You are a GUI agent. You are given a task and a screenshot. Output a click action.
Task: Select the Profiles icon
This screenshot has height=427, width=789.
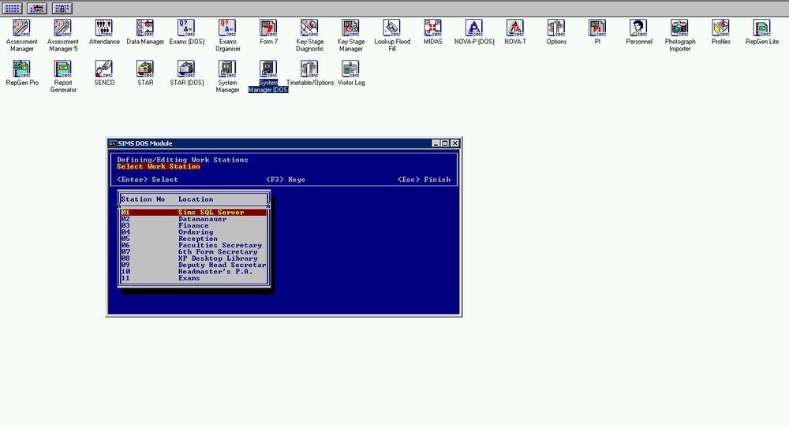[x=721, y=28]
